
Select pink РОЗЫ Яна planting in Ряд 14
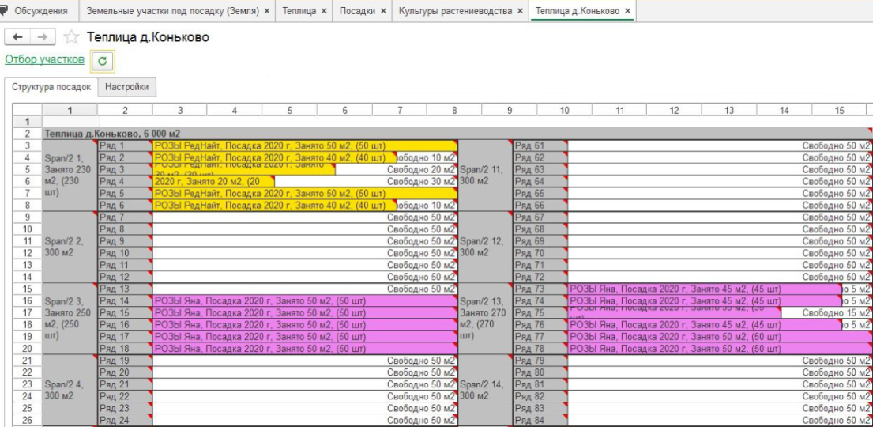(x=304, y=300)
